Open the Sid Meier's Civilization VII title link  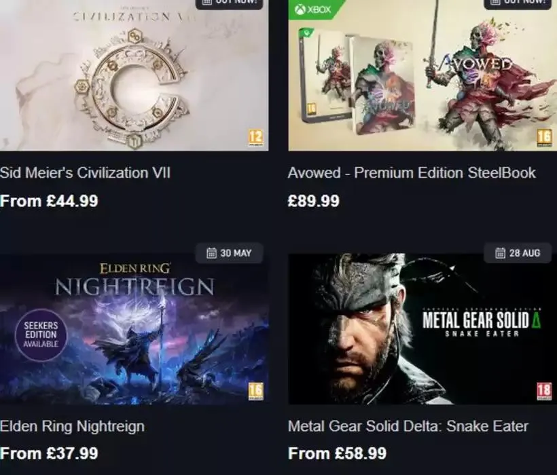pyautogui.click(x=85, y=173)
